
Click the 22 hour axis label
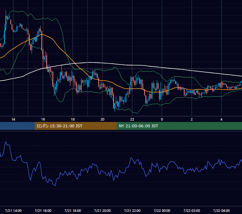coord(132,119)
